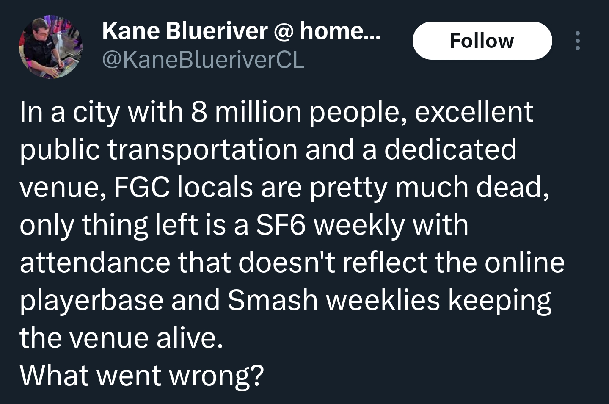The image size is (609, 404).
Task: Click the '@' symbol in the display name
Action: pos(284,32)
